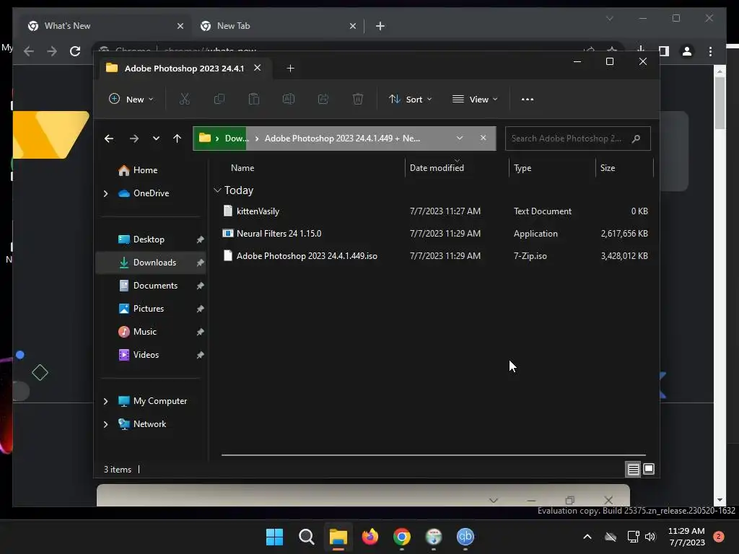Go up one folder level arrow
The height and width of the screenshot is (554, 739).
coord(178,138)
